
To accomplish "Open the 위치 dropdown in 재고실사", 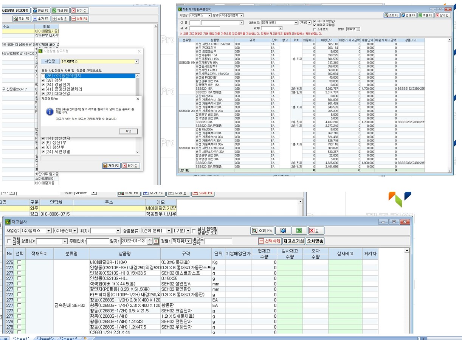I will (118, 231).
